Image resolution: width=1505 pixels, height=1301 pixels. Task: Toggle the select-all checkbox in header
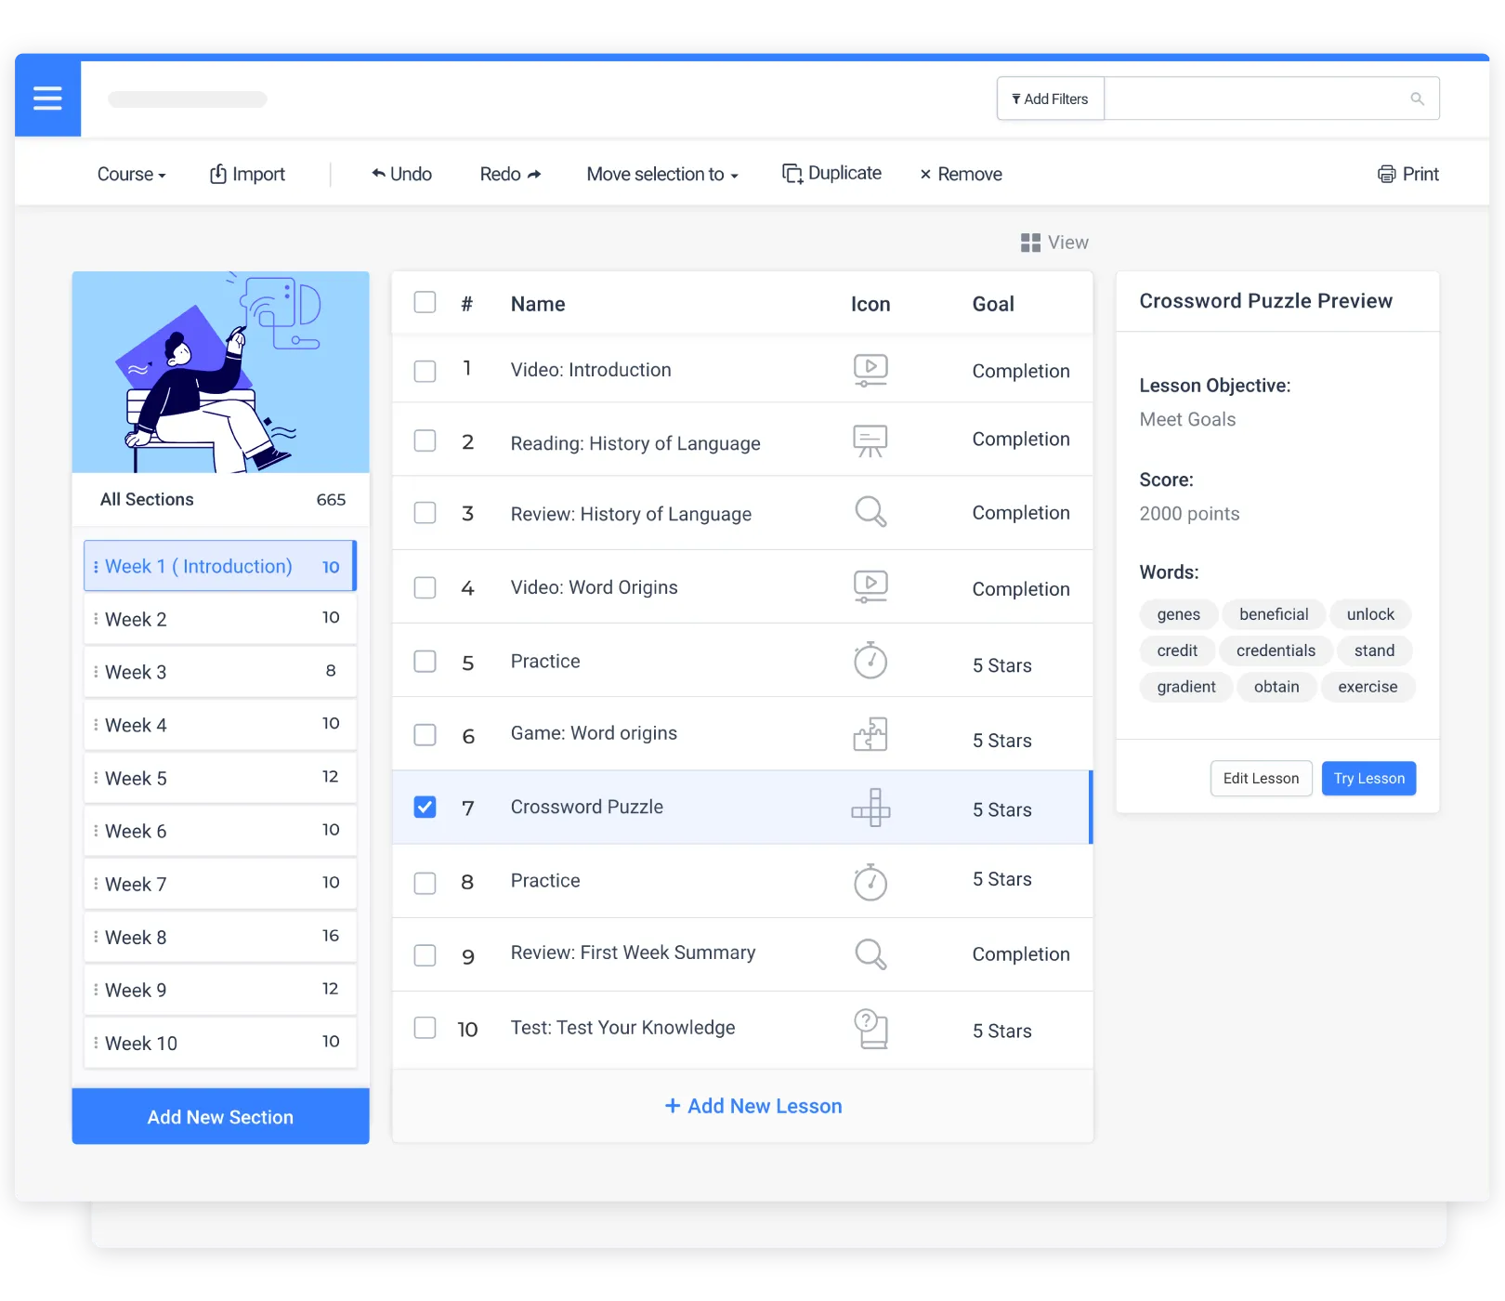pos(425,303)
